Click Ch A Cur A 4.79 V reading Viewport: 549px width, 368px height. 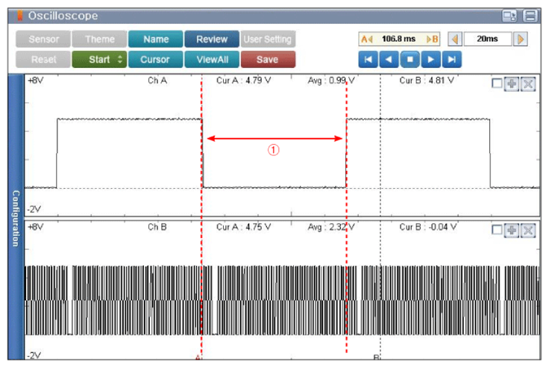click(244, 81)
